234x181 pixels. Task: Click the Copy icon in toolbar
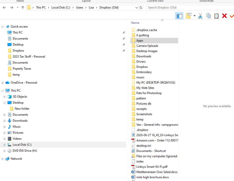(x=208, y=16)
